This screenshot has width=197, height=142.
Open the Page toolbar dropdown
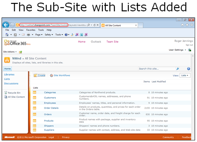[39, 35]
